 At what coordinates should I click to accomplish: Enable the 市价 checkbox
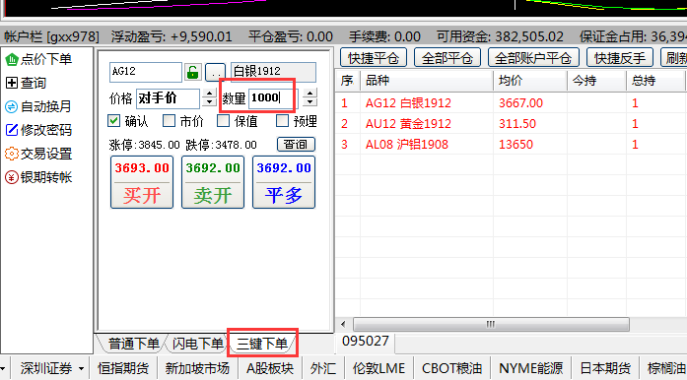[169, 121]
